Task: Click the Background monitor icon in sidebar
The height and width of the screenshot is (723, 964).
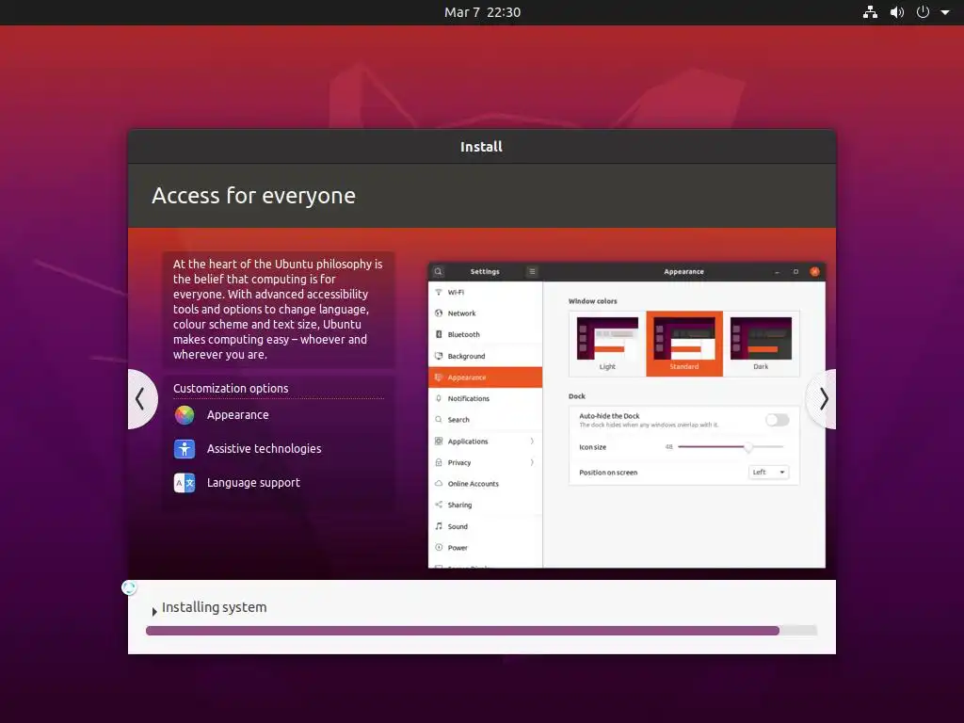Action: click(x=439, y=356)
